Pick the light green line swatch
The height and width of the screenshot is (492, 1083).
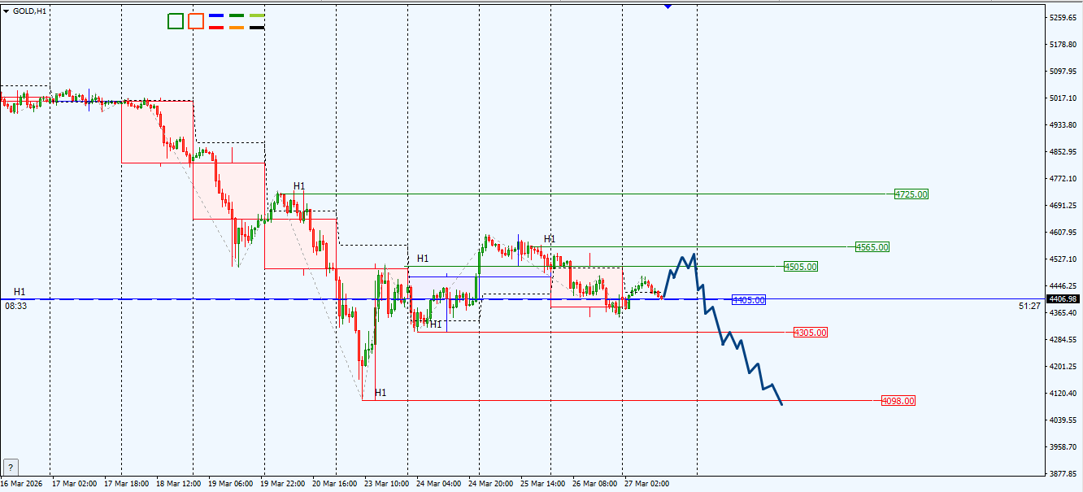(x=257, y=15)
